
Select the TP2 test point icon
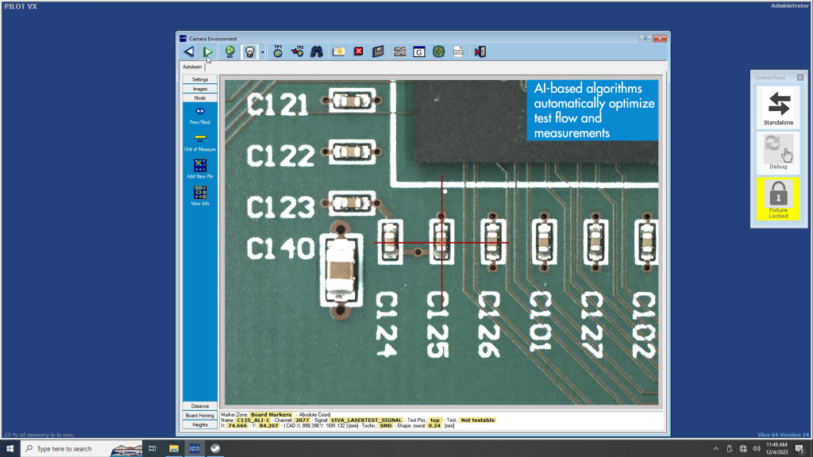(298, 52)
